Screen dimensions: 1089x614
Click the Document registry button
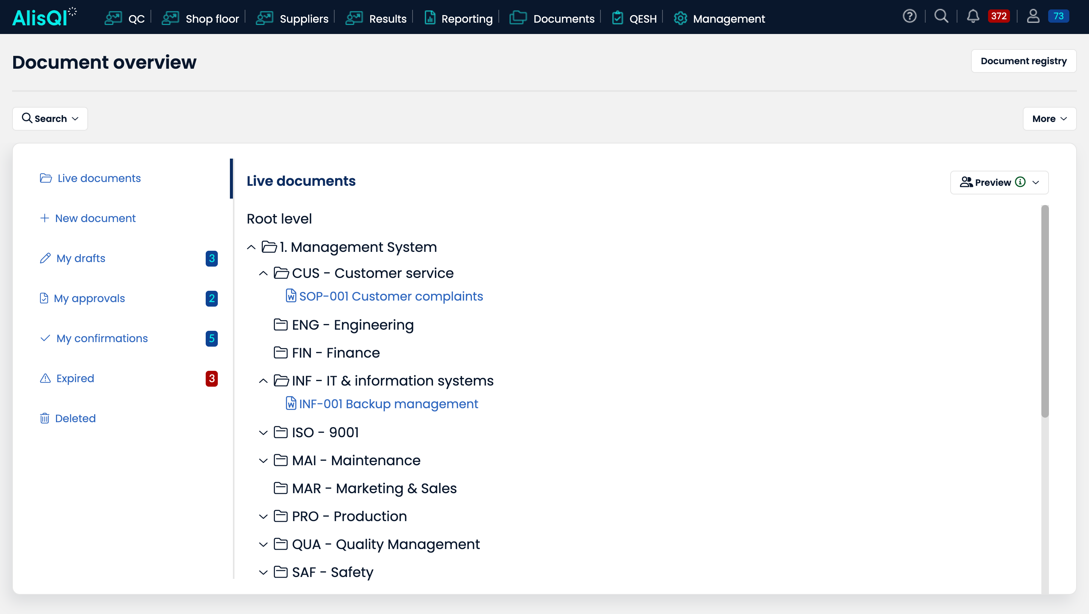1024,61
